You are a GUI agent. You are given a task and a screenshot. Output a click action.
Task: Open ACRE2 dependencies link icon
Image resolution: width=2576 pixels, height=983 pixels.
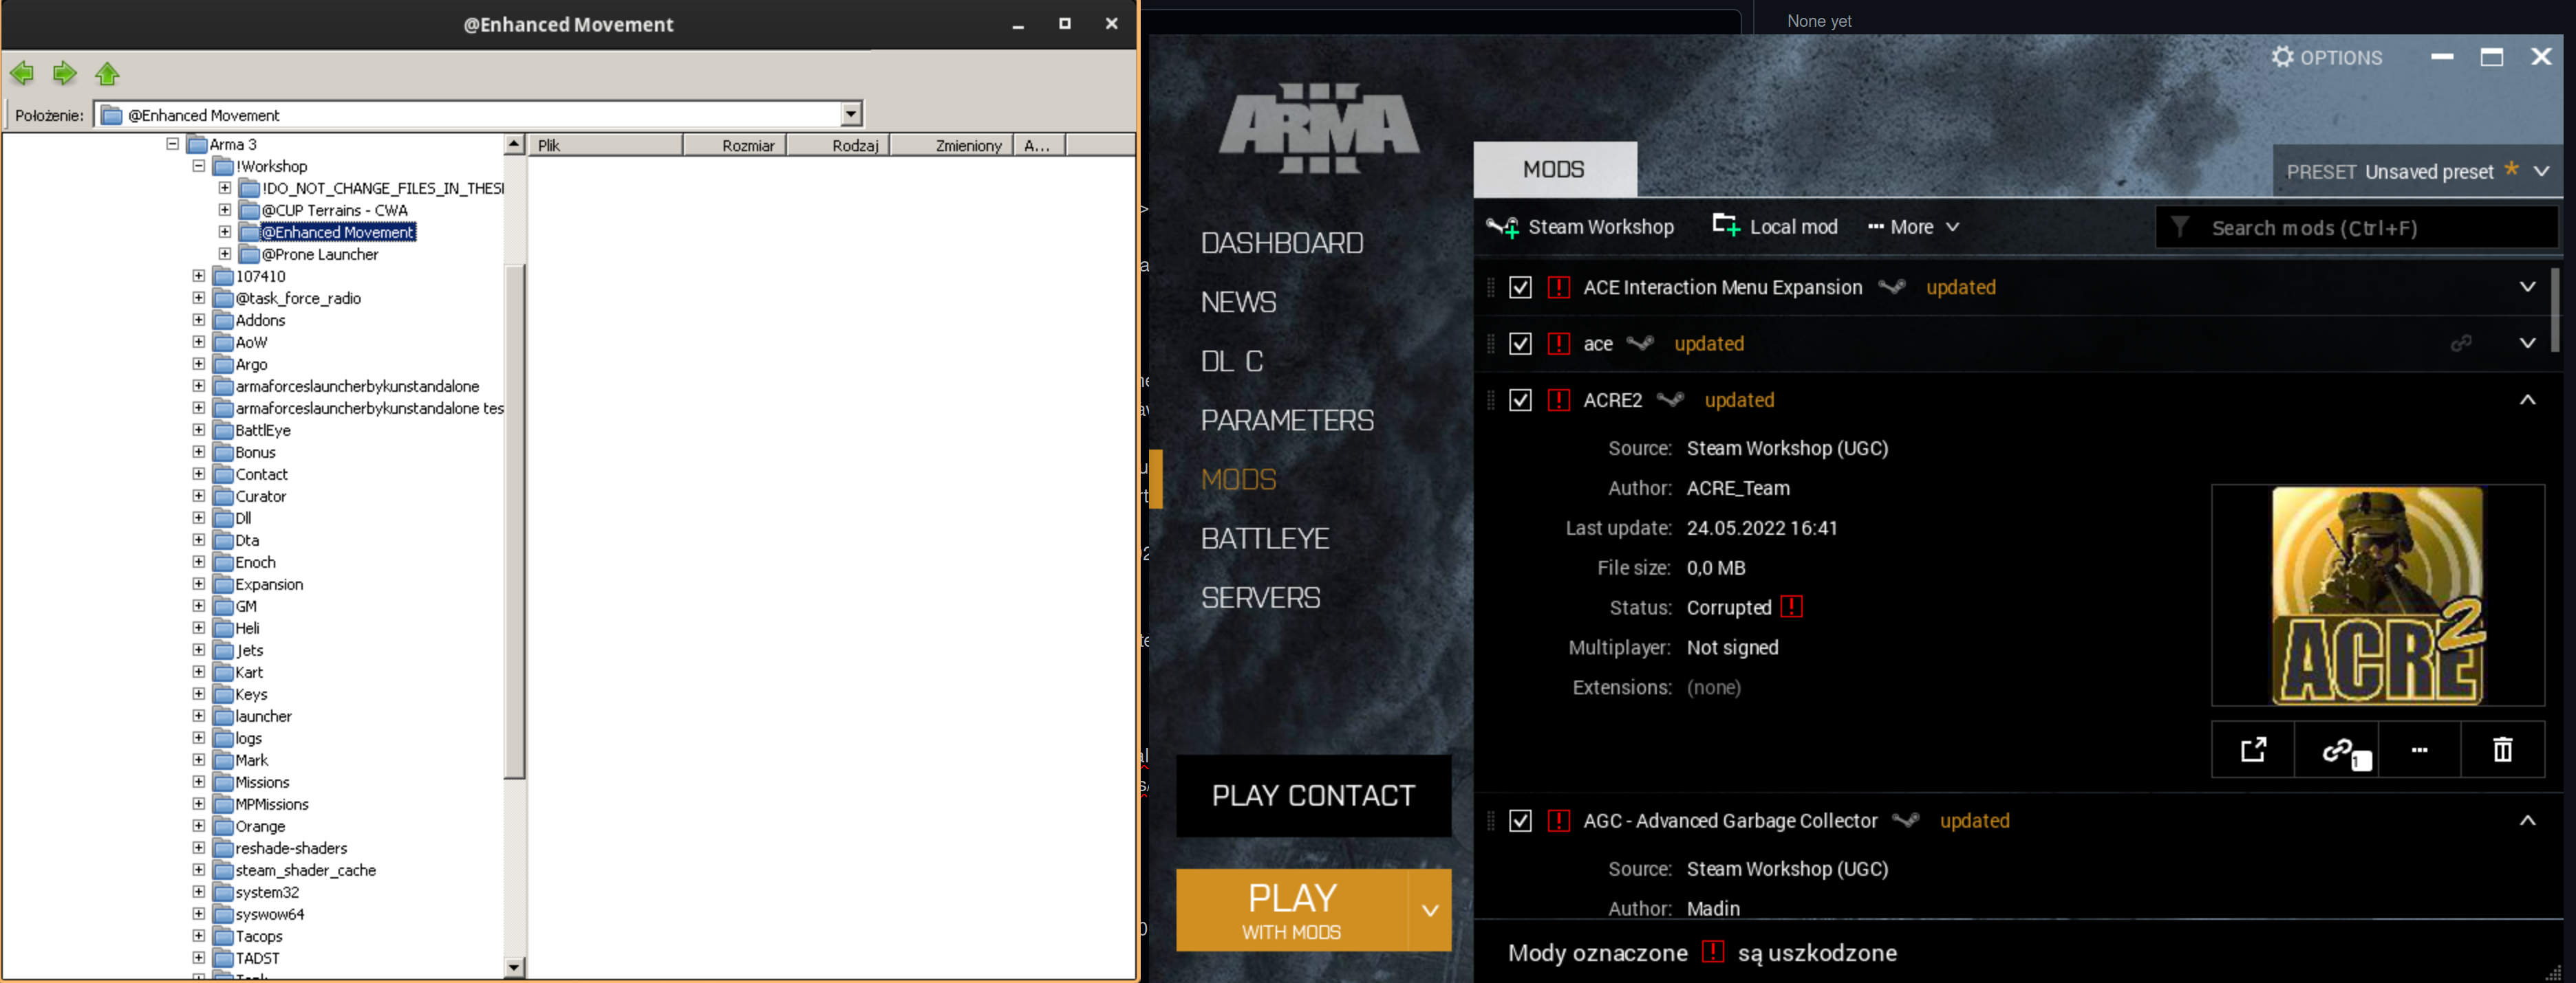tap(2337, 749)
